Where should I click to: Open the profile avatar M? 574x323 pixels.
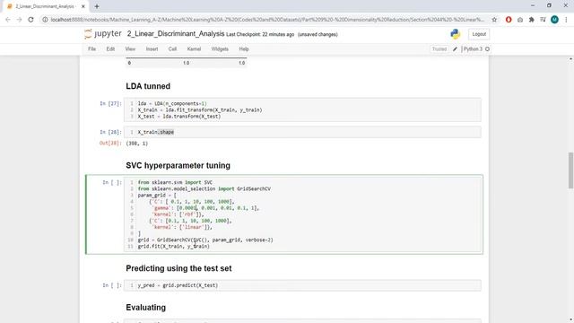(554, 20)
